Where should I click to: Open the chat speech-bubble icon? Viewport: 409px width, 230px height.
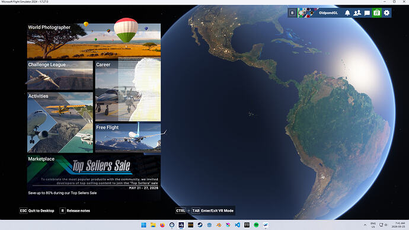coord(367,13)
